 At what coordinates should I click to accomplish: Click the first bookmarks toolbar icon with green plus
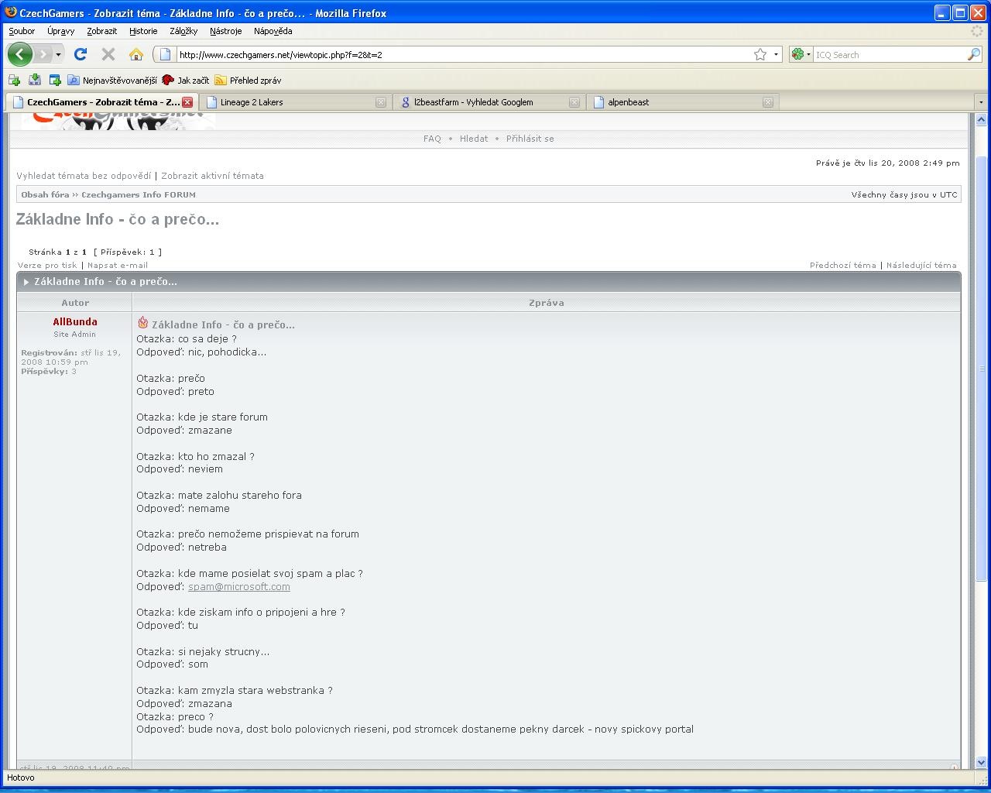(14, 80)
